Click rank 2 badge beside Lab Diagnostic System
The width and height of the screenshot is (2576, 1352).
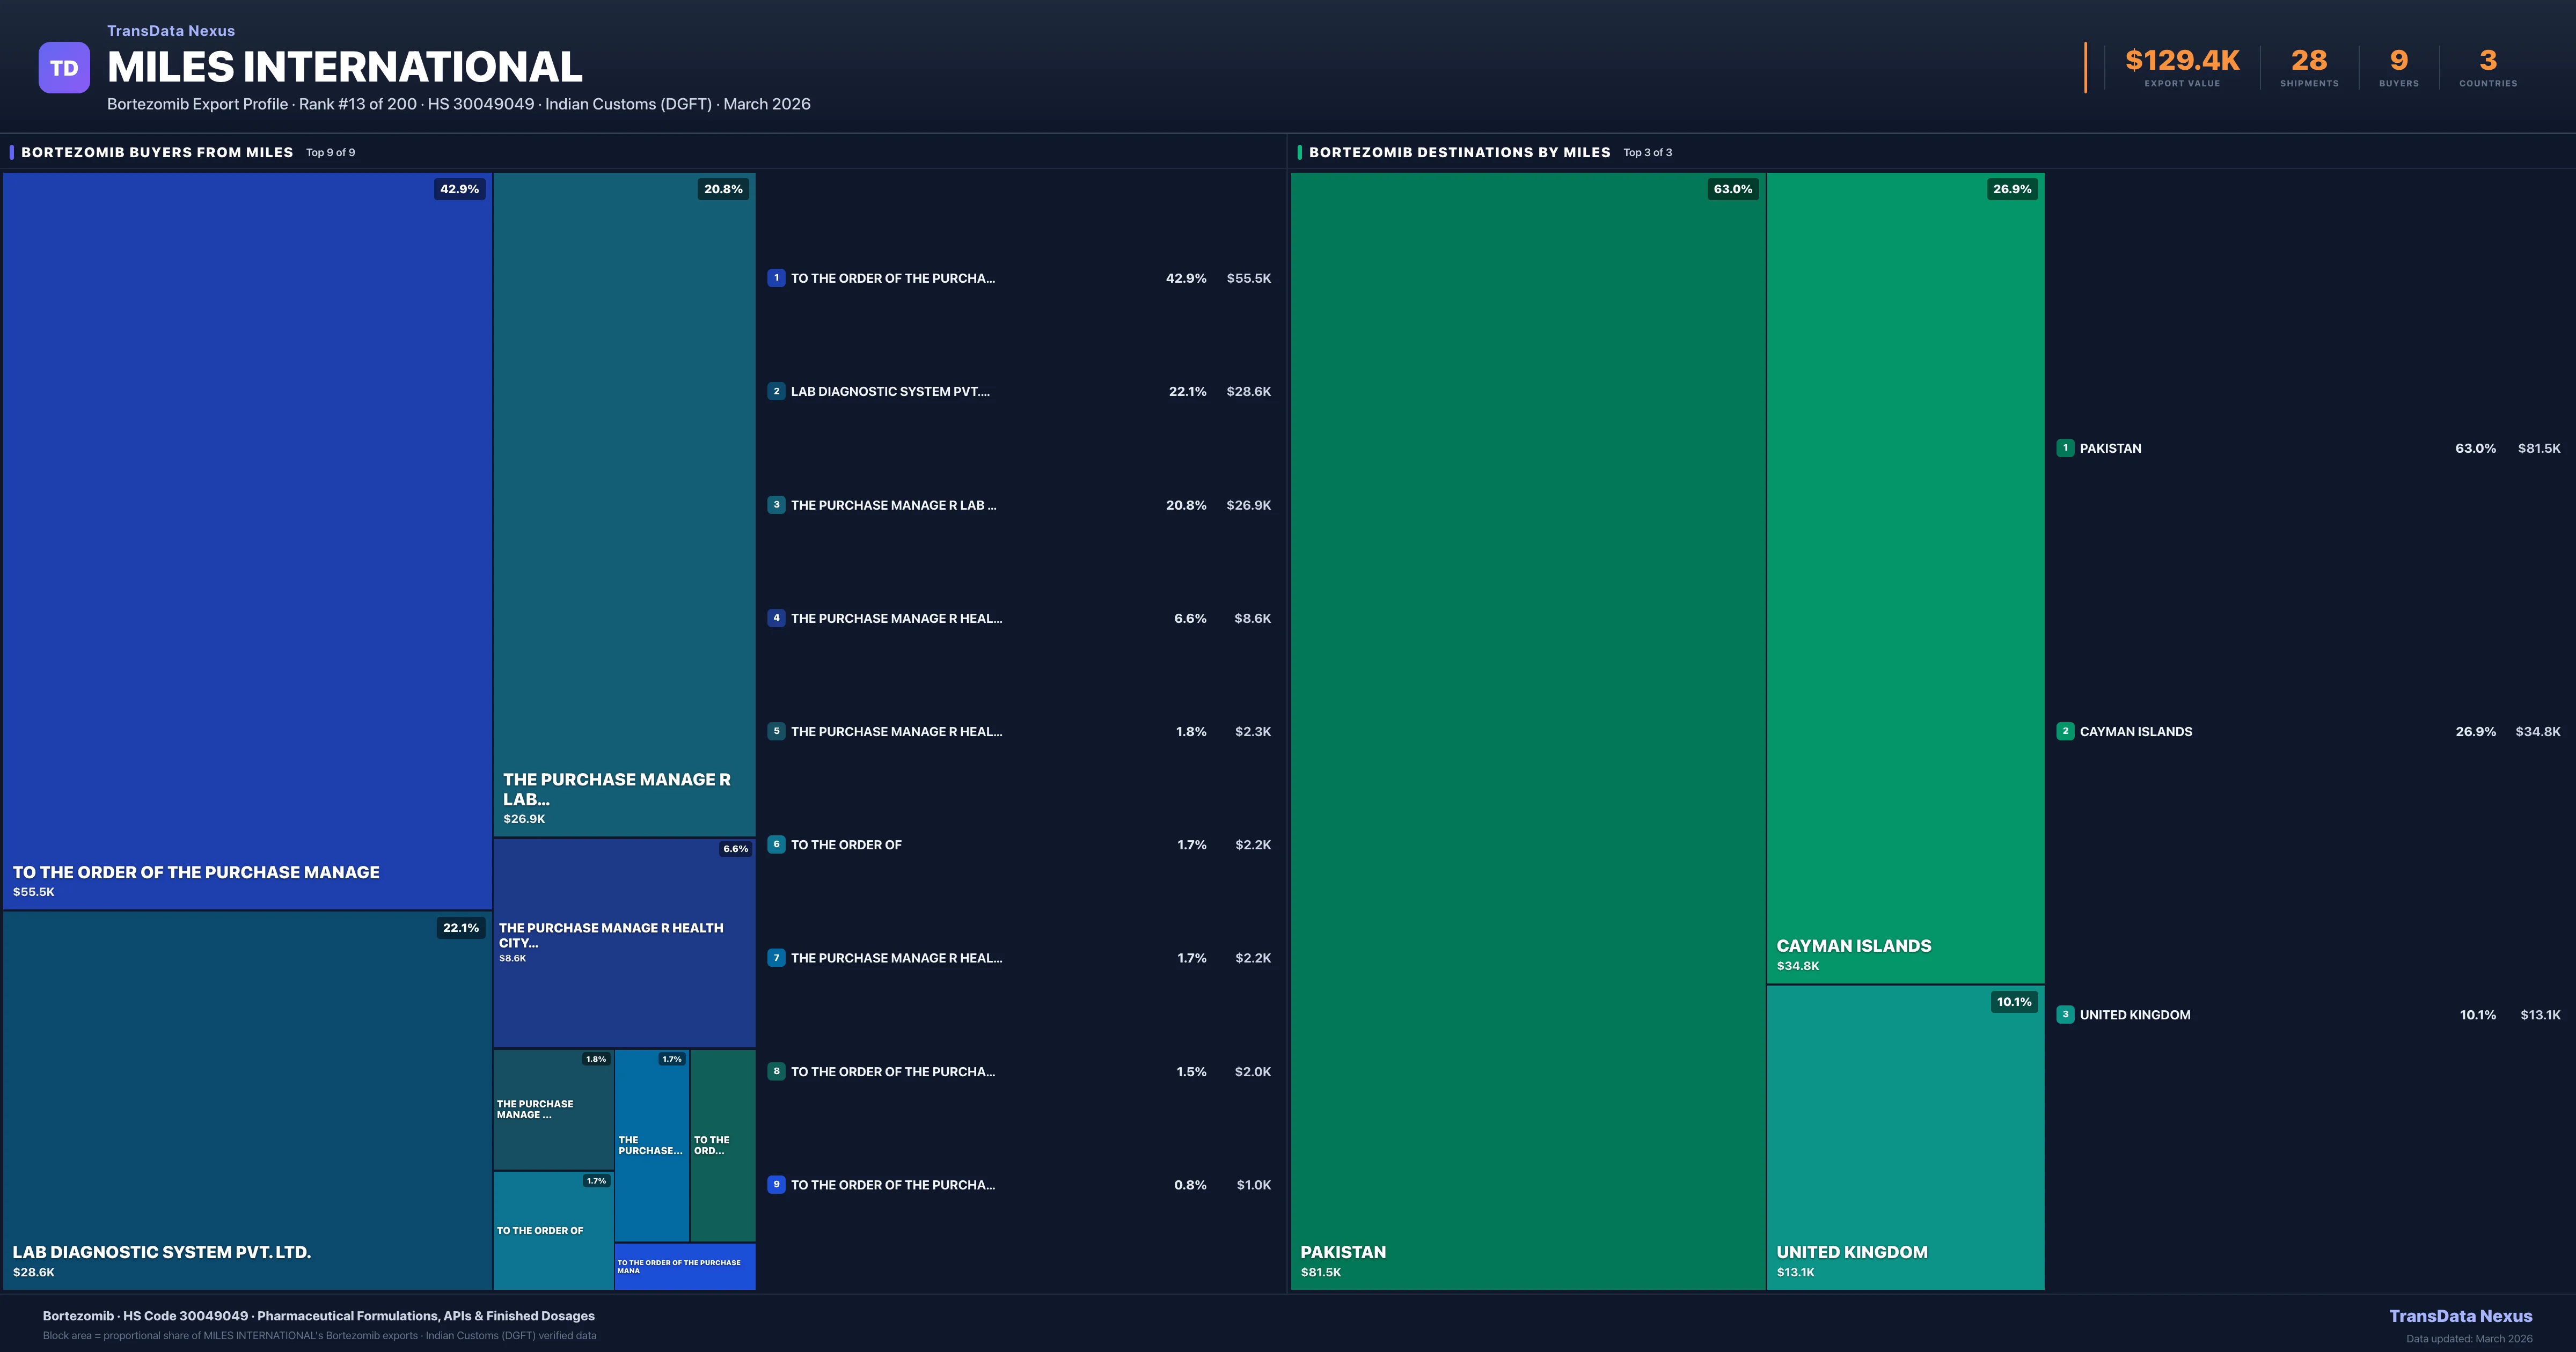click(x=776, y=391)
